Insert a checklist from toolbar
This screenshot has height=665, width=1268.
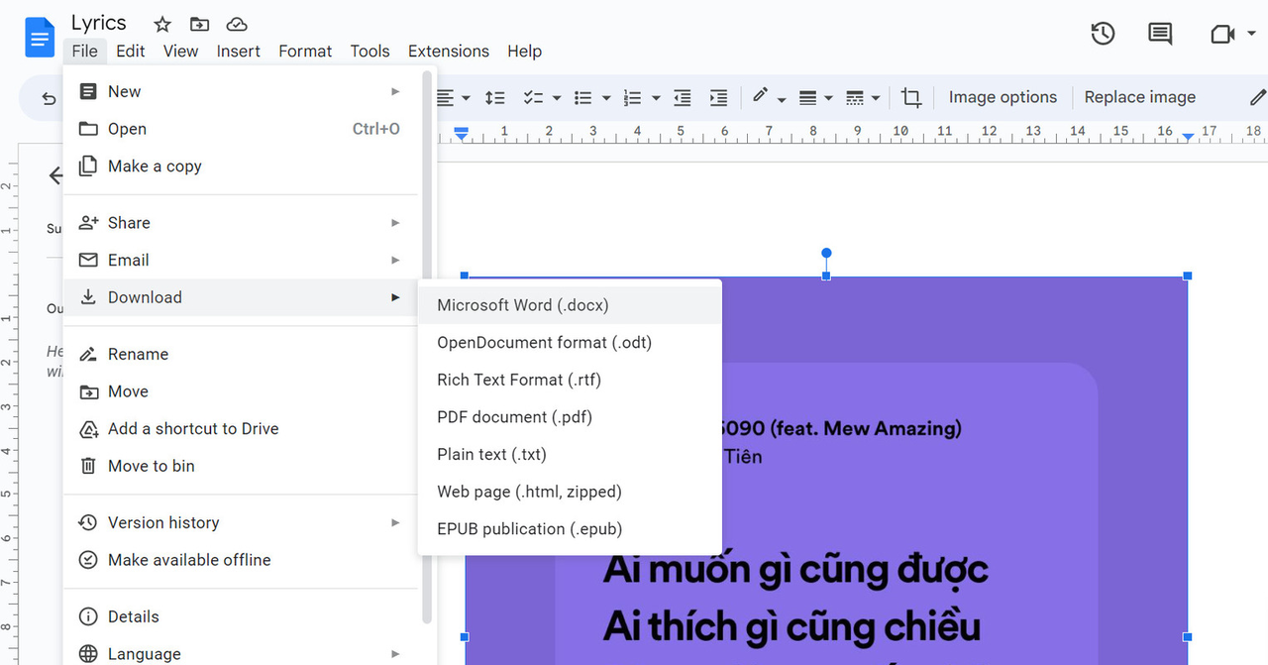coord(534,98)
